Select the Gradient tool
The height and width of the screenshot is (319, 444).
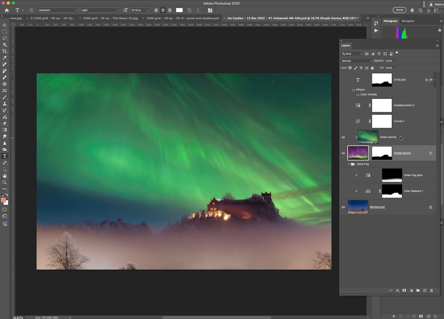[5, 130]
